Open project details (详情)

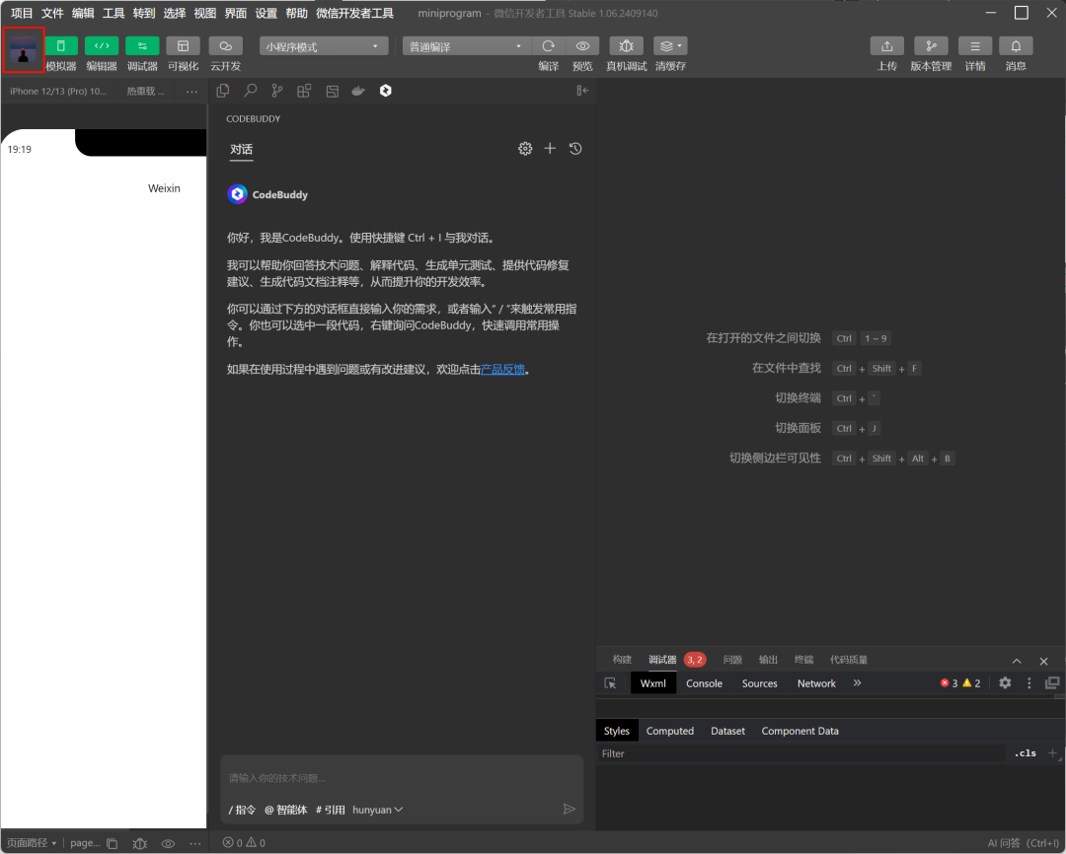(x=975, y=45)
